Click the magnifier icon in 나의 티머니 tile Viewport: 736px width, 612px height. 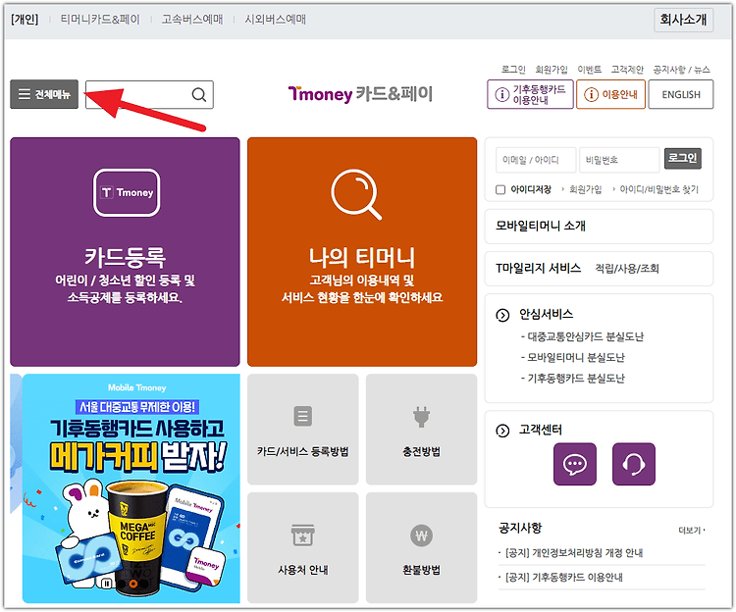point(356,194)
